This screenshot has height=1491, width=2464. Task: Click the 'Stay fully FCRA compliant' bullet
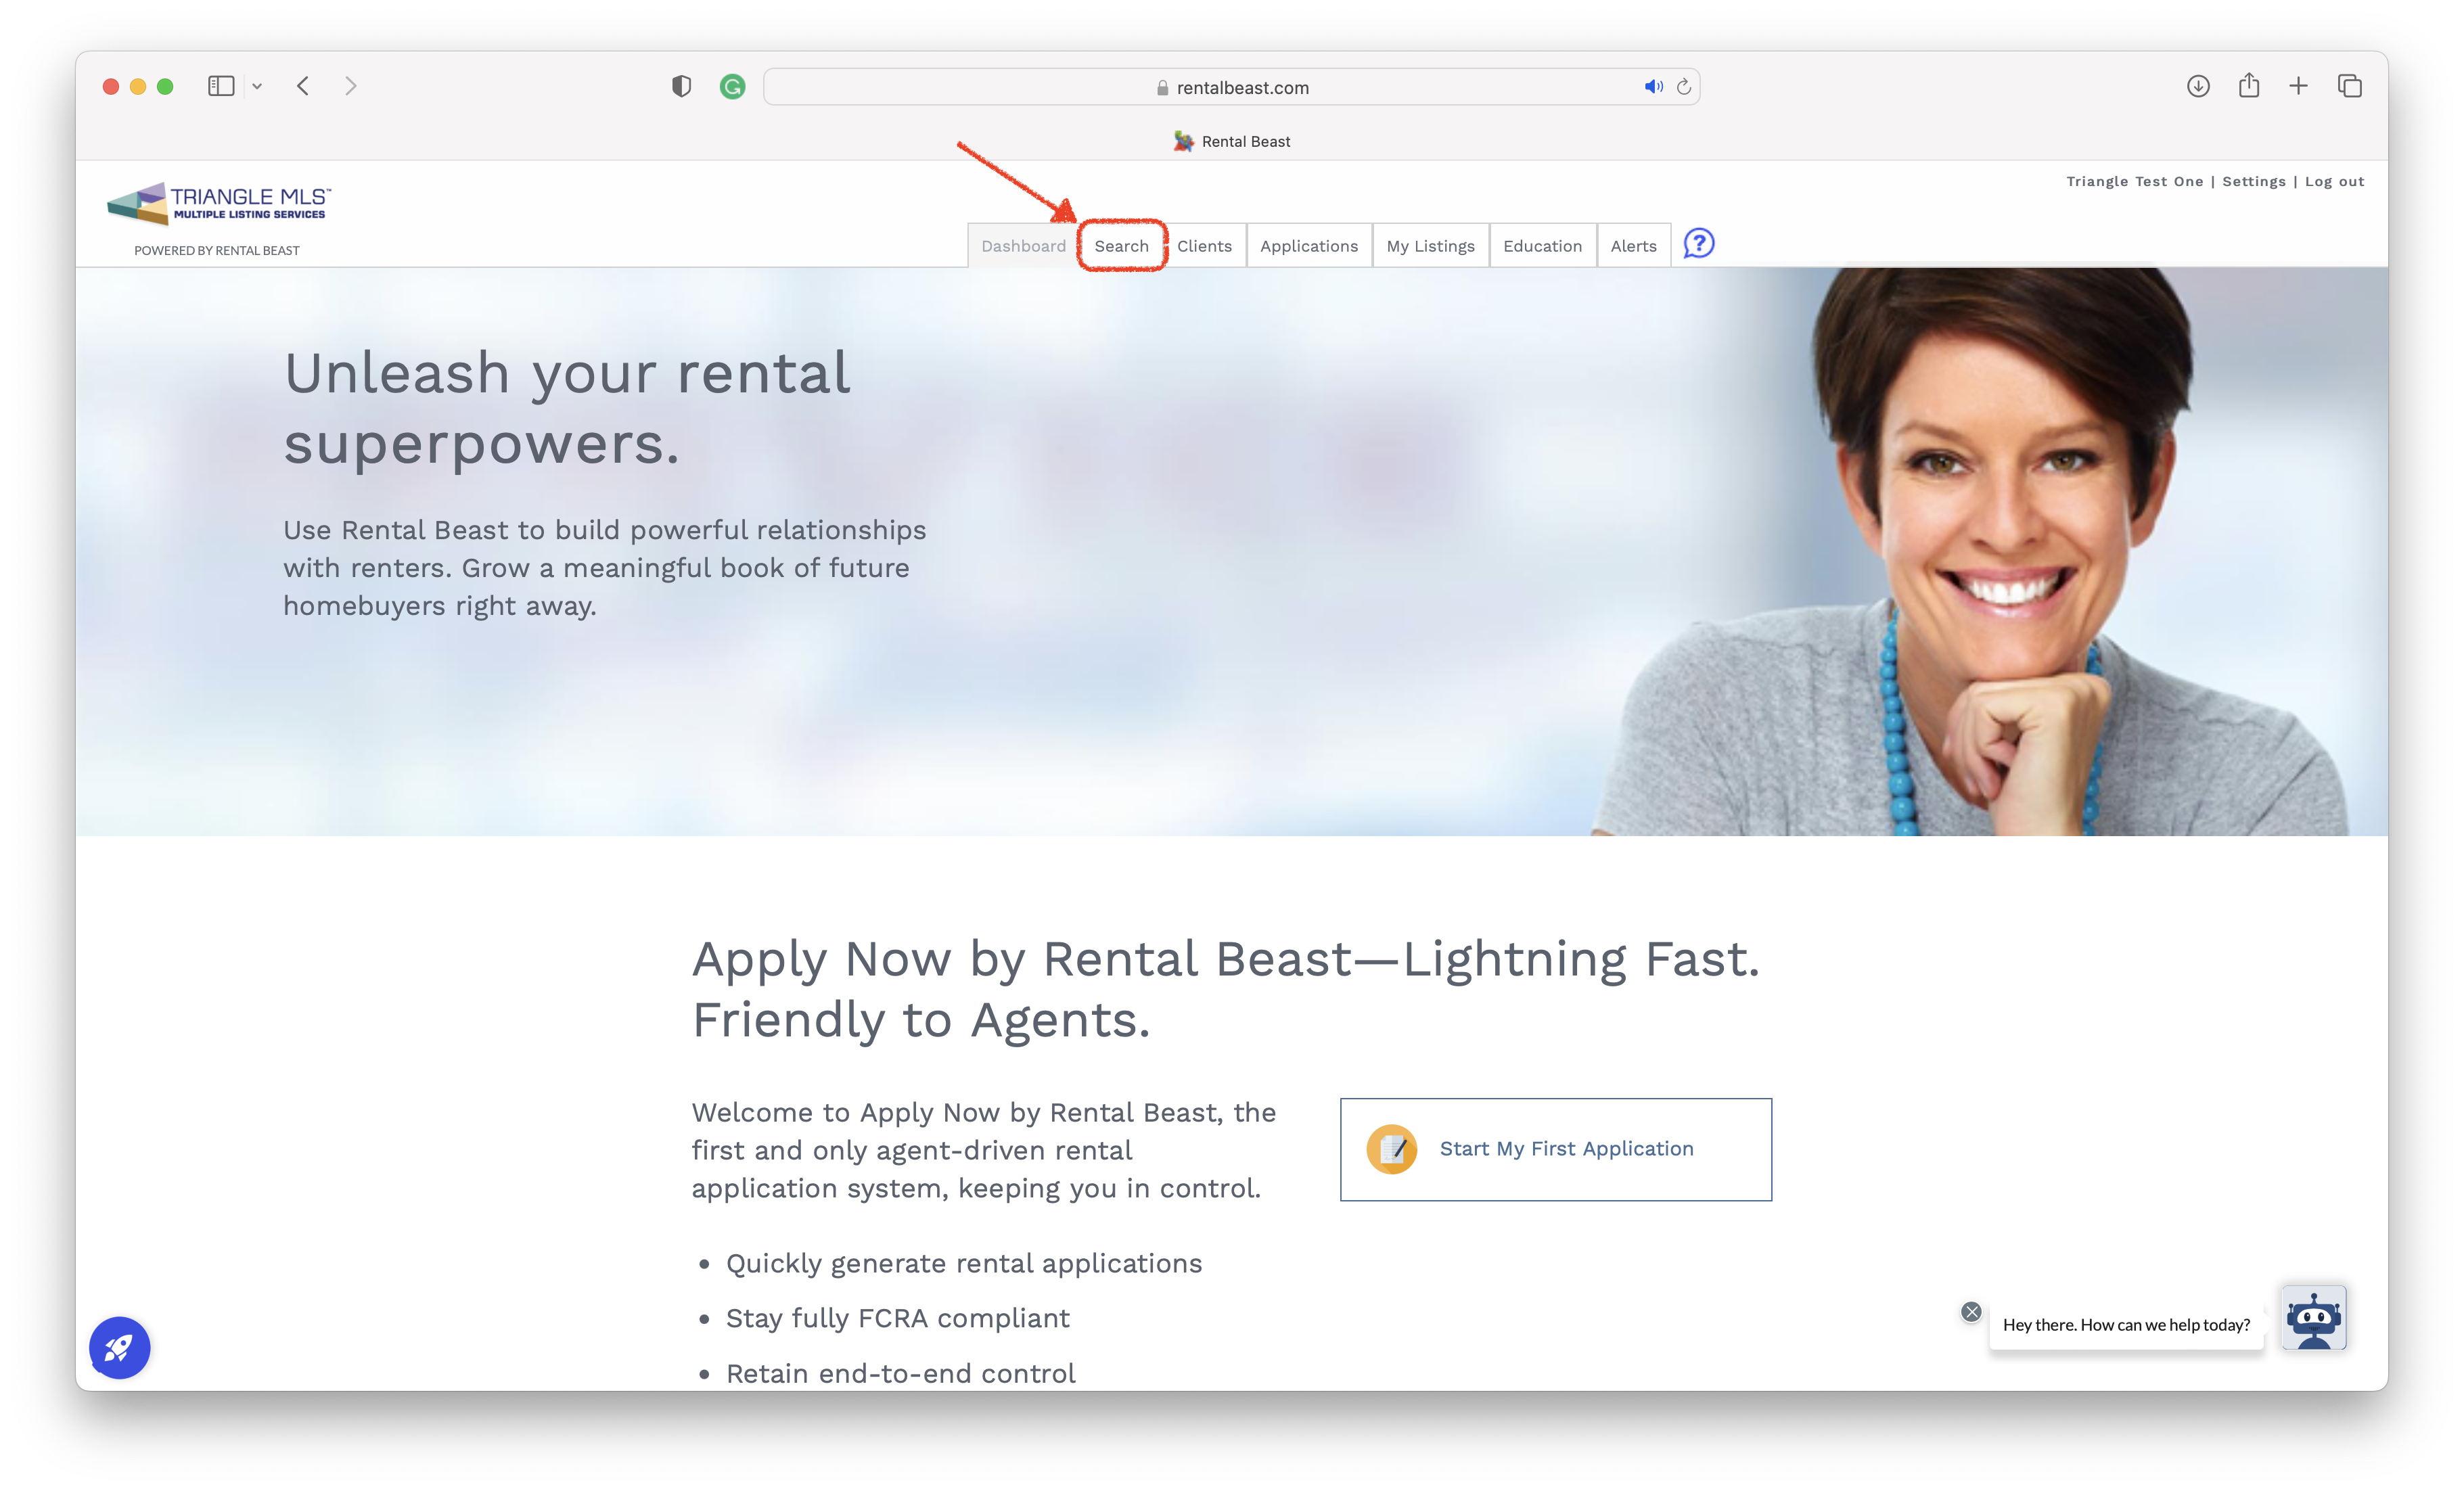point(897,1318)
